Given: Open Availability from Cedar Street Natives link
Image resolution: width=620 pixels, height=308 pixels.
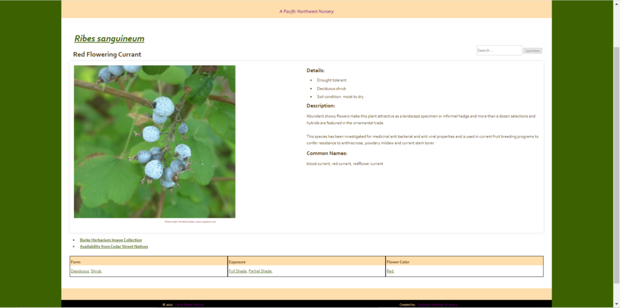Looking at the screenshot, I should click(114, 246).
